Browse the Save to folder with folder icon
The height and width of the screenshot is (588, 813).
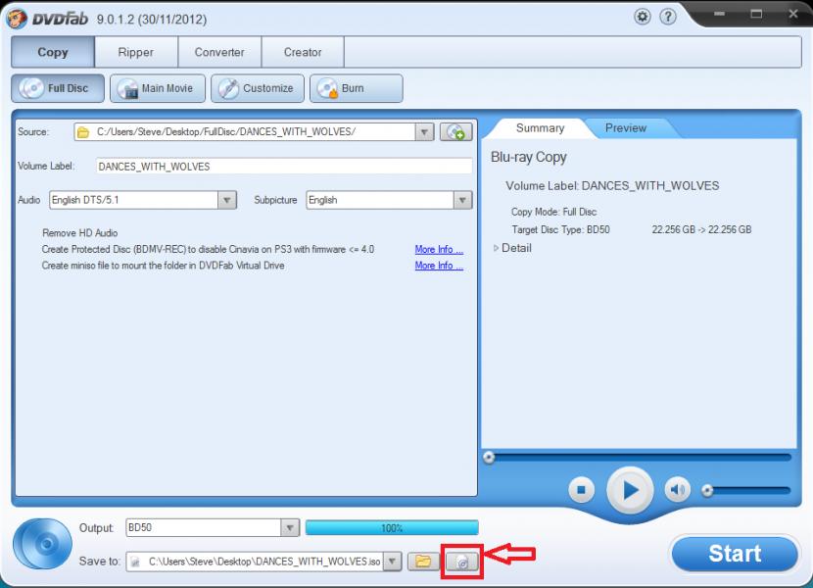(x=423, y=561)
